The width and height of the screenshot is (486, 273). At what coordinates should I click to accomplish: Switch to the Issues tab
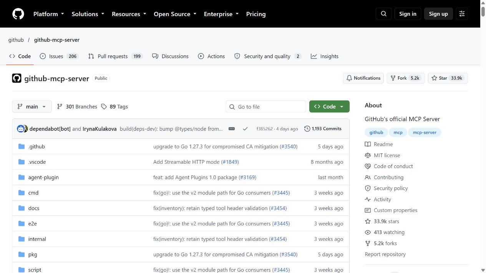[59, 56]
